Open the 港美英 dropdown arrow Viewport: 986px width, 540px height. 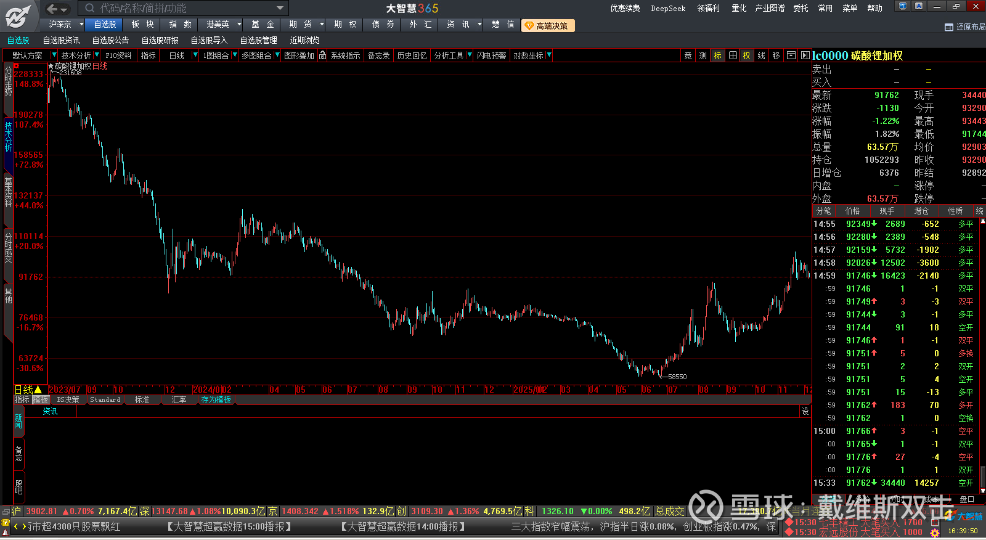coord(239,25)
